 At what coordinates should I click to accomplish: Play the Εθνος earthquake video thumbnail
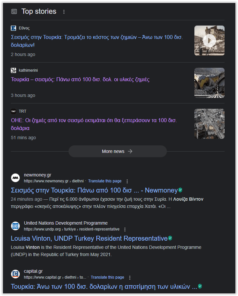(x=209, y=41)
